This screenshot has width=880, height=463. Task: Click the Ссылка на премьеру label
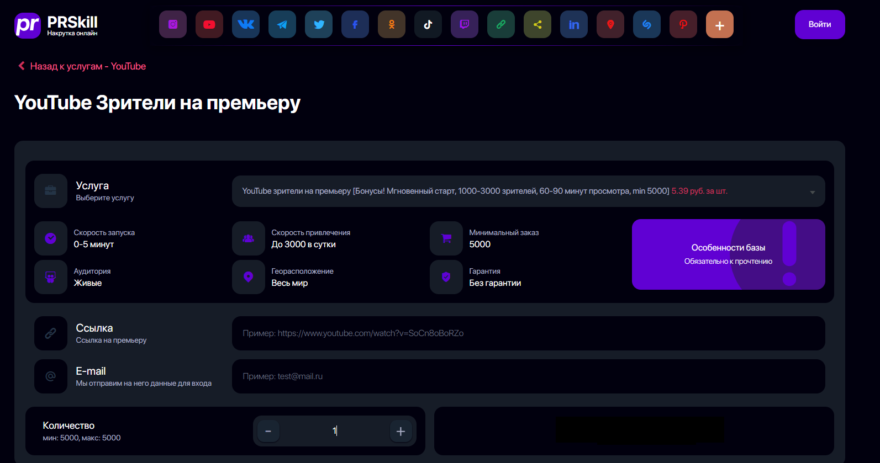(x=111, y=340)
